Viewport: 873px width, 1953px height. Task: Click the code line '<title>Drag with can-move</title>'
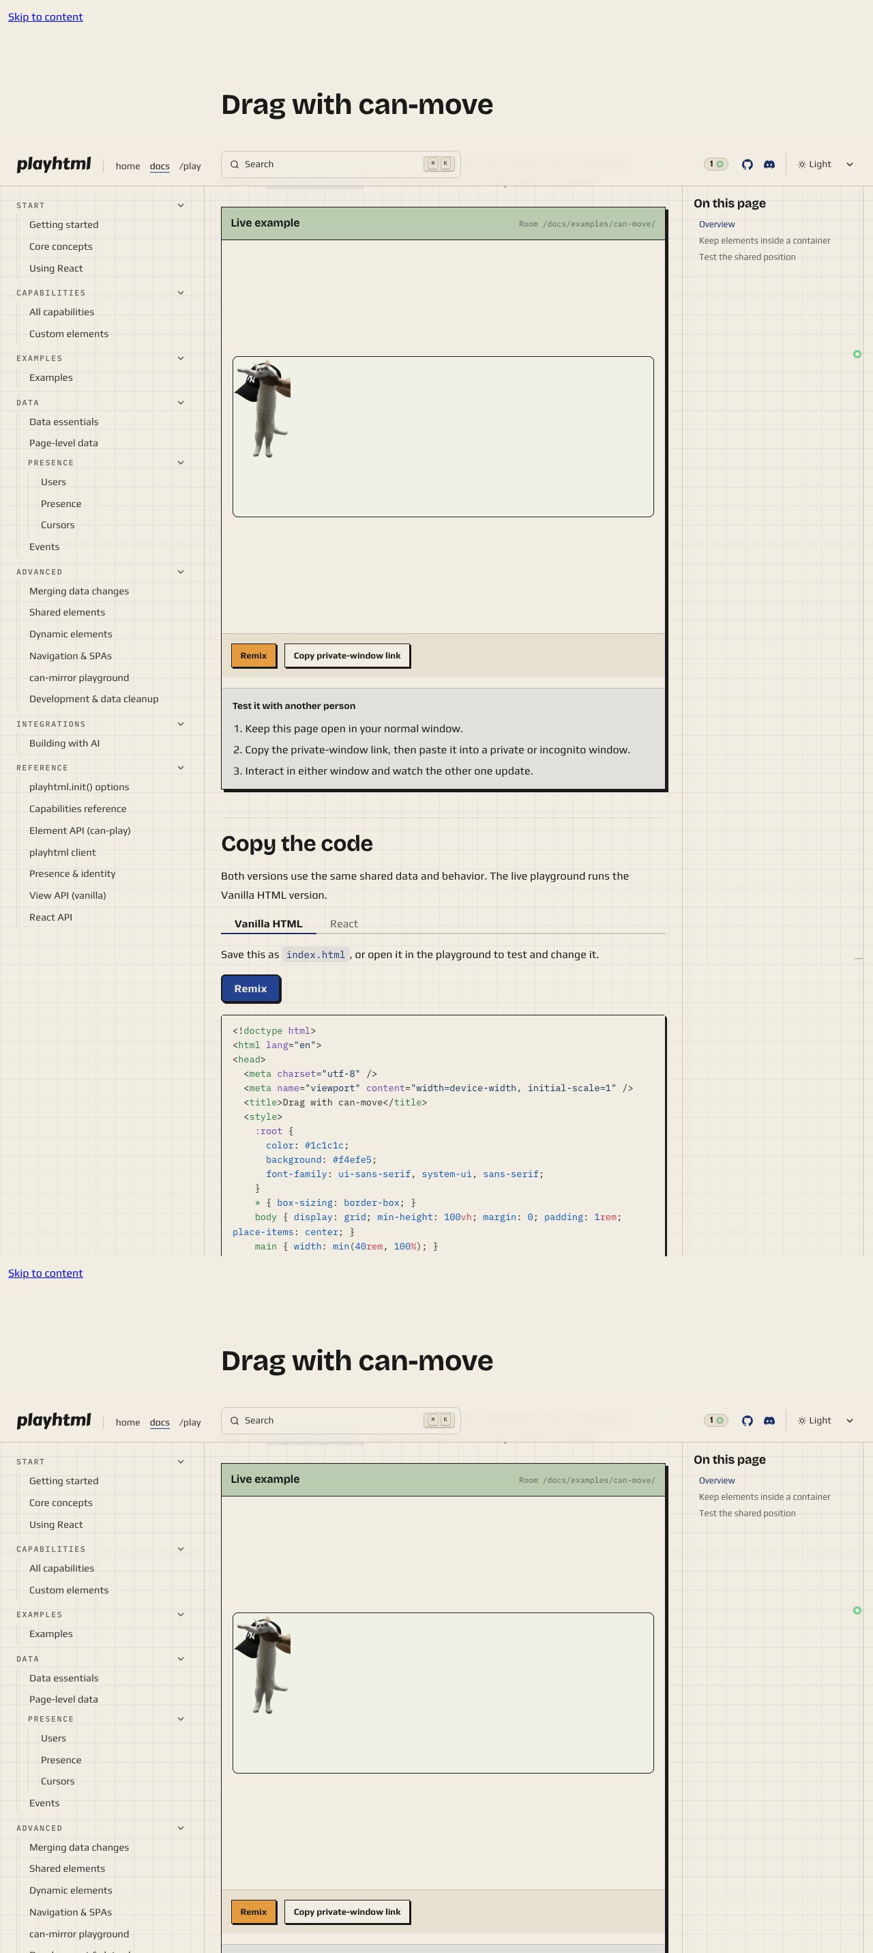335,1102
